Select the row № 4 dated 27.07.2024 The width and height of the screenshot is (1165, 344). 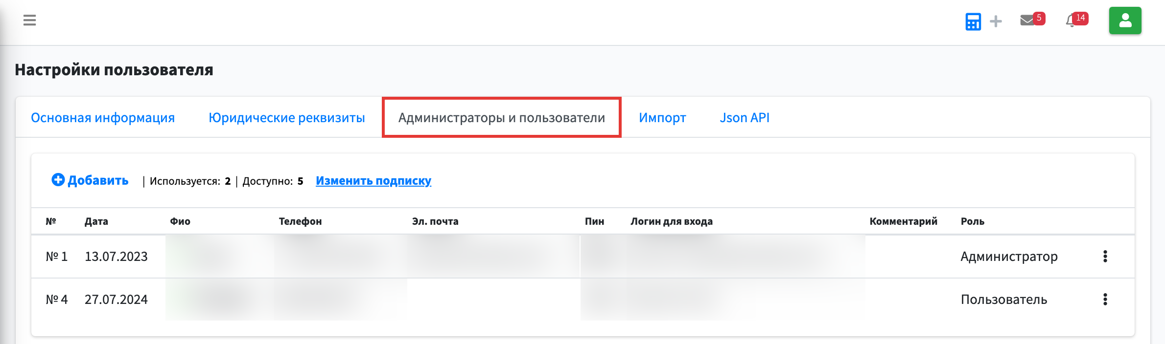(583, 300)
